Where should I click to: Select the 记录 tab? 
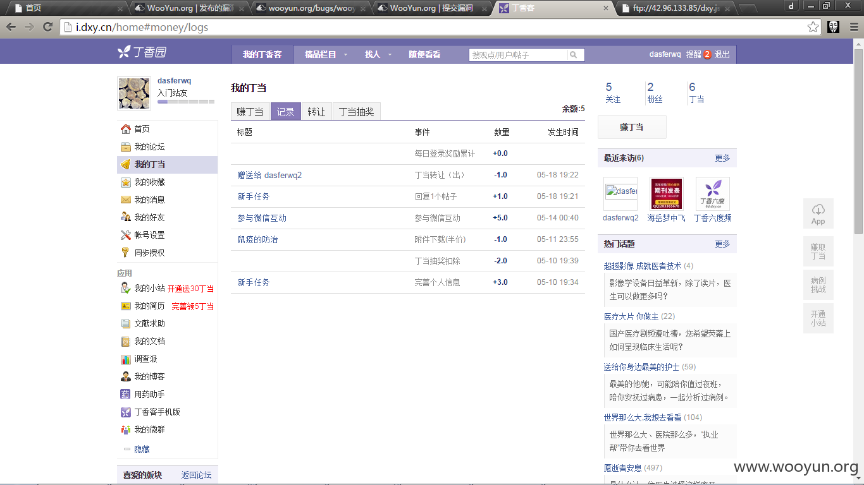point(286,112)
